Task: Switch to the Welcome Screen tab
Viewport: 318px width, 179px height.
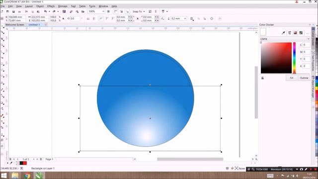Action: click(14, 24)
